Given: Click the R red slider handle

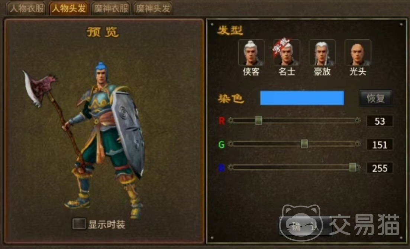Looking at the screenshot, I should [x=259, y=120].
